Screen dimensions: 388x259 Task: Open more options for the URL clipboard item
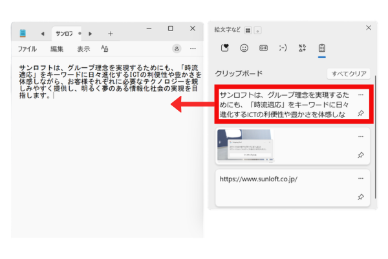(361, 177)
